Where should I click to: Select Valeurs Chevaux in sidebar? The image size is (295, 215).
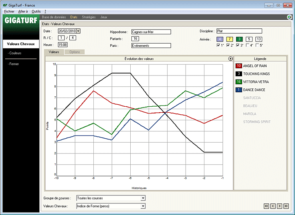(21, 44)
